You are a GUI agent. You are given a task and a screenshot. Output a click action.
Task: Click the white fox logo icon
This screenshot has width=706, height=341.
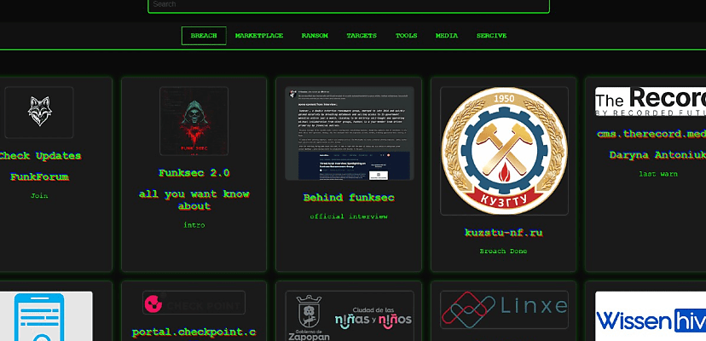click(x=39, y=112)
